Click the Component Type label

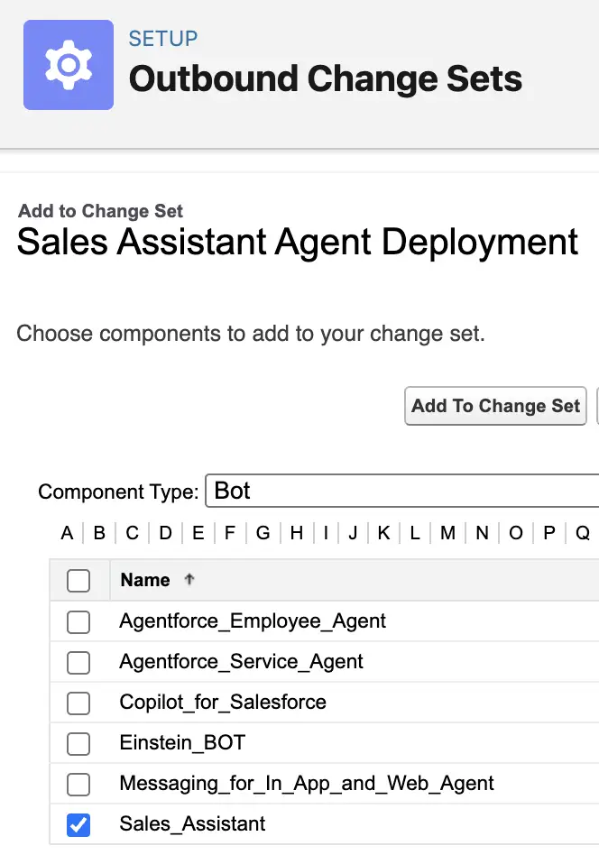point(118,492)
